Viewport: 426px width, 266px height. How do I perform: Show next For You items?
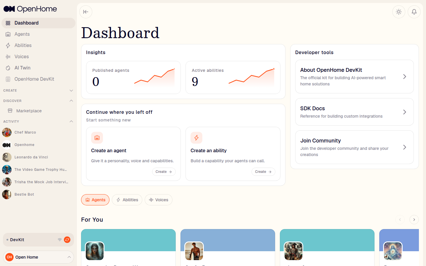[414, 220]
